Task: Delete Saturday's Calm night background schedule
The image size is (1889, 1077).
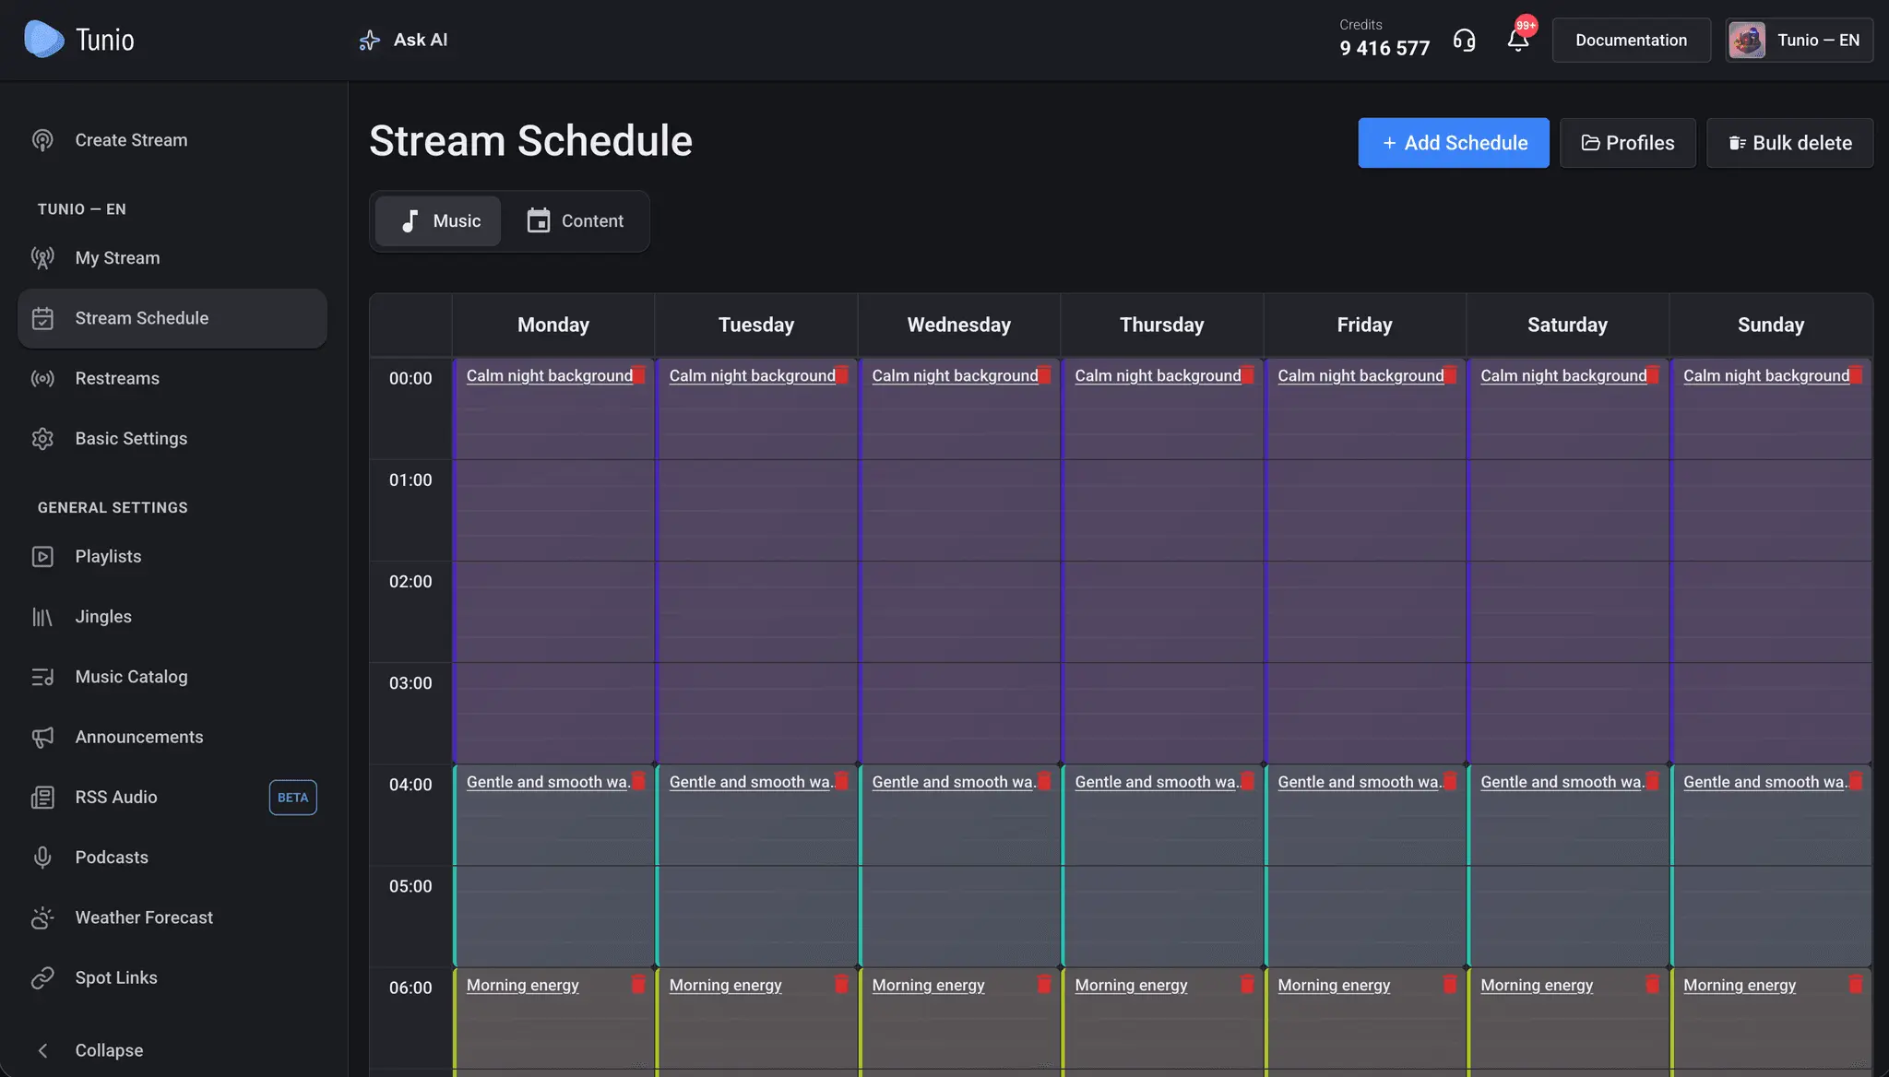Action: (x=1653, y=375)
